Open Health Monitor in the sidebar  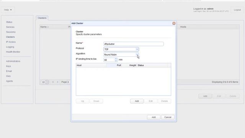[13, 52]
